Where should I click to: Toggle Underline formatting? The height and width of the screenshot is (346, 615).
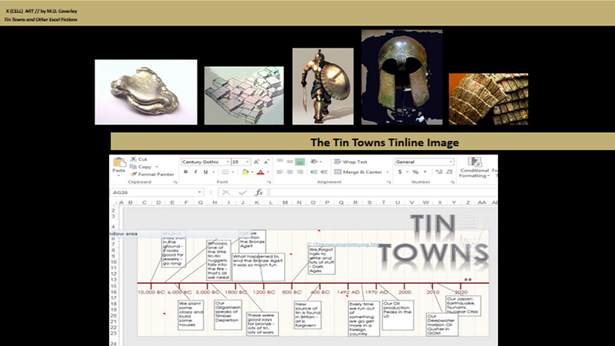pyautogui.click(x=205, y=171)
